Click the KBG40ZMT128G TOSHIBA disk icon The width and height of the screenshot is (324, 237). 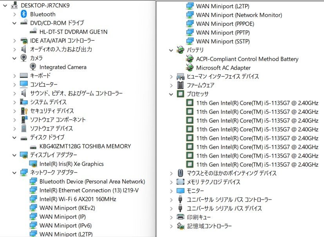coord(33,146)
